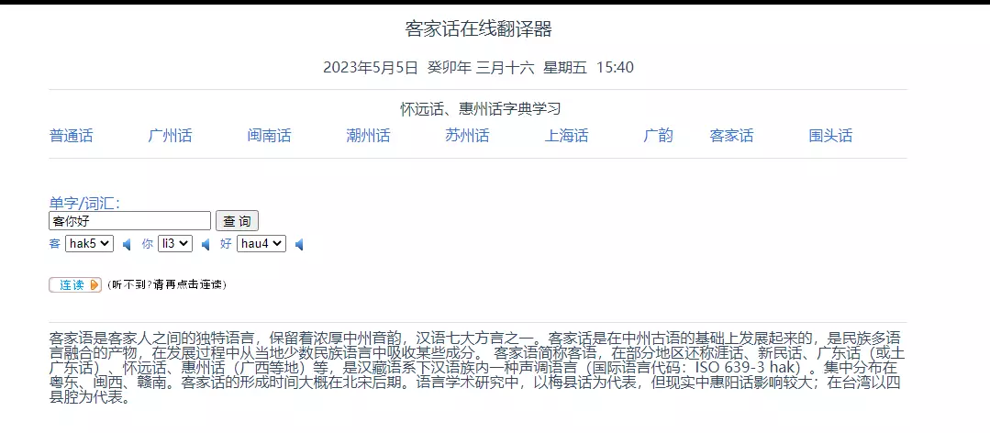Click the character label 客 before hak5
Screen dimensions: 990x433
55,244
